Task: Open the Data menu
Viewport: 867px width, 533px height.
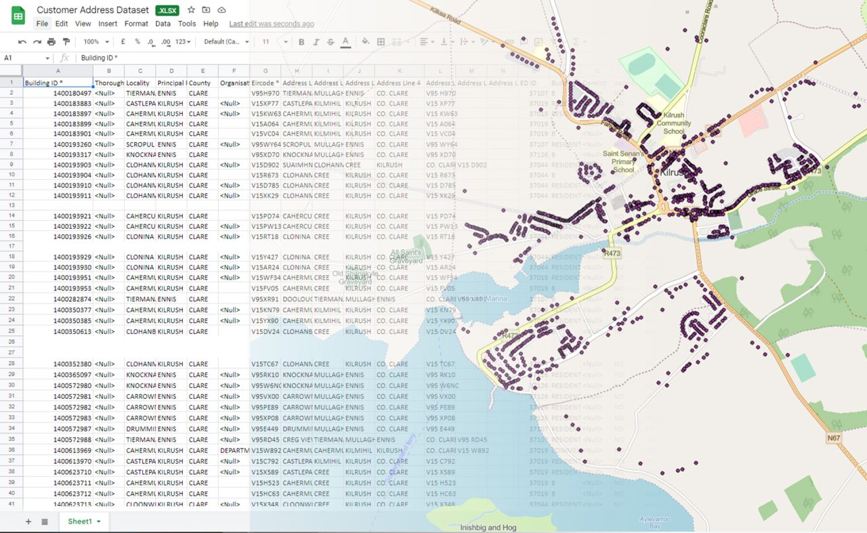Action: point(163,24)
